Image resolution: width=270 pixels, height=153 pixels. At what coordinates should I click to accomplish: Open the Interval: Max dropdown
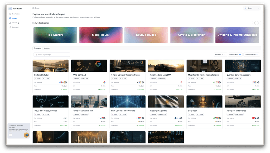(x=235, y=55)
